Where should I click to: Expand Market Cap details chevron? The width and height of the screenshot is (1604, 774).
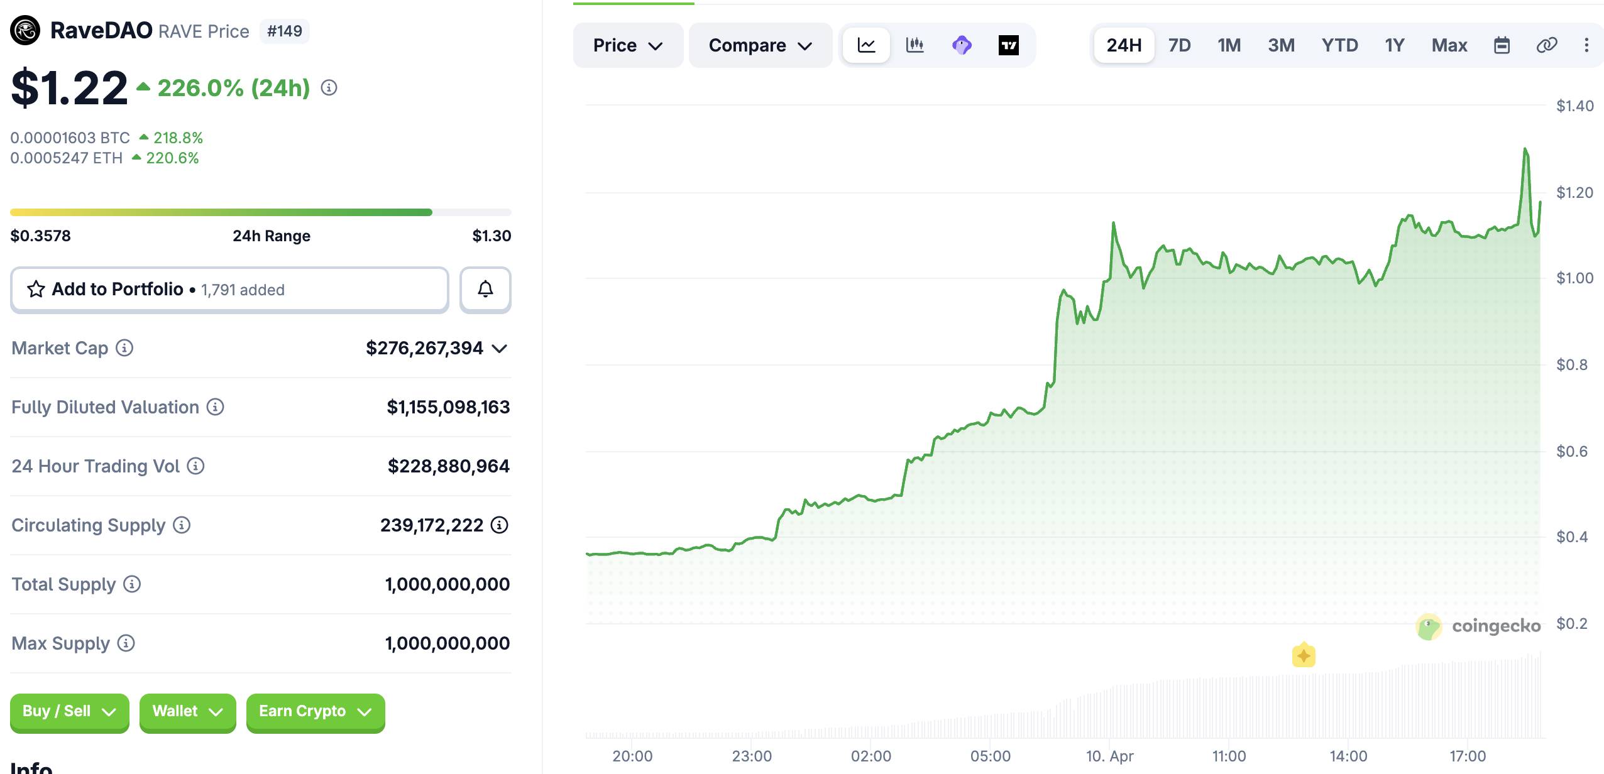pos(500,349)
